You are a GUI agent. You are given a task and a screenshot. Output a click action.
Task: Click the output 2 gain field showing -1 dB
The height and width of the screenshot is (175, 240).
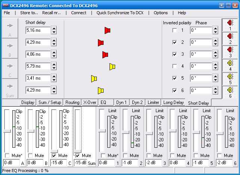pos(130,163)
